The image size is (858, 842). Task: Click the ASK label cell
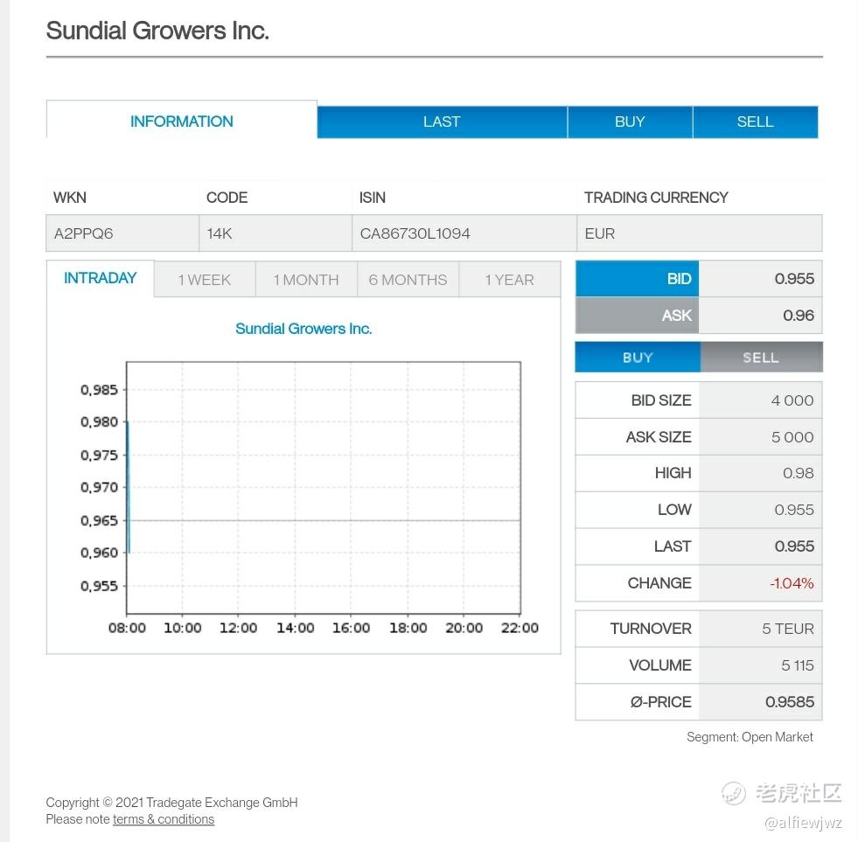point(637,315)
